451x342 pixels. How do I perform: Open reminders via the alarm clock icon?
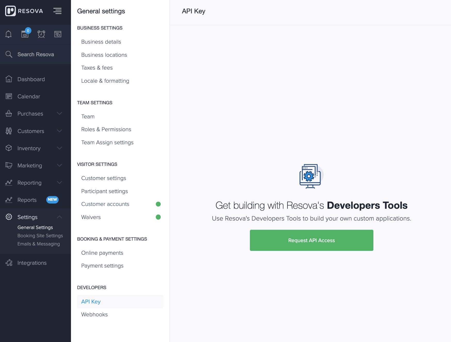41,34
